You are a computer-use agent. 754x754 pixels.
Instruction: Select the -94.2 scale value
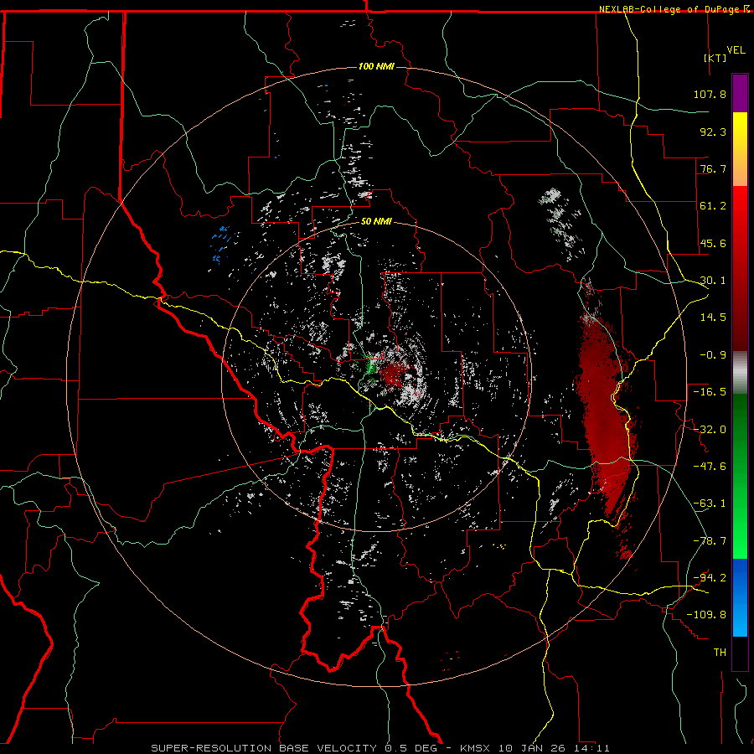pyautogui.click(x=710, y=578)
